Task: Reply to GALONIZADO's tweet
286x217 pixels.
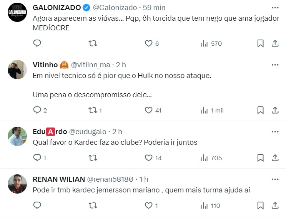Action: 37,43
